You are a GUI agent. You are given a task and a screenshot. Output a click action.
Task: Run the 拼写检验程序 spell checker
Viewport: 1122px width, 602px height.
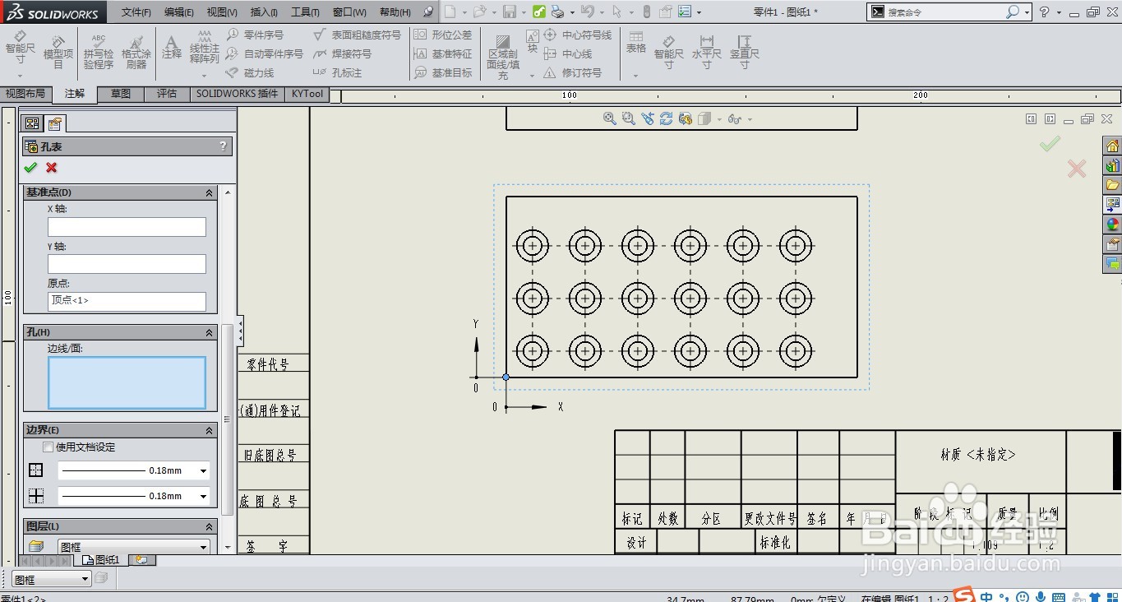click(x=99, y=52)
